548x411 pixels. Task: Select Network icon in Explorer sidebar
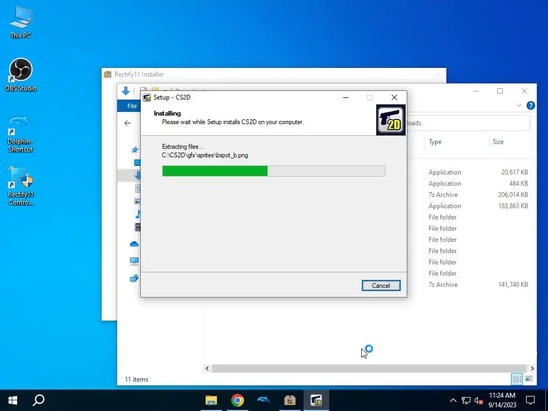point(134,278)
